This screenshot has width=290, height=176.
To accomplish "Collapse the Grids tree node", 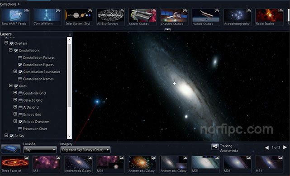I will click(x=11, y=86).
